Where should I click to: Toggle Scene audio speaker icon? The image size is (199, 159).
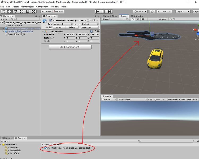click(138, 19)
